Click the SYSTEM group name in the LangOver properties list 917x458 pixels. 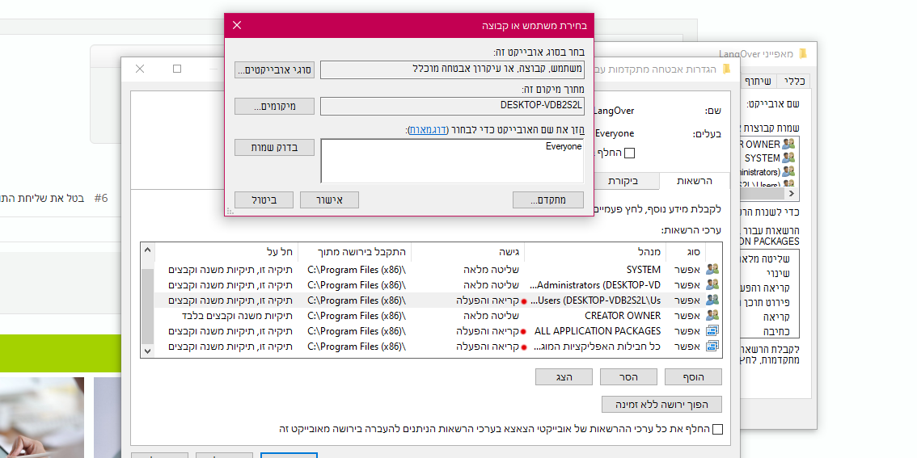click(762, 158)
